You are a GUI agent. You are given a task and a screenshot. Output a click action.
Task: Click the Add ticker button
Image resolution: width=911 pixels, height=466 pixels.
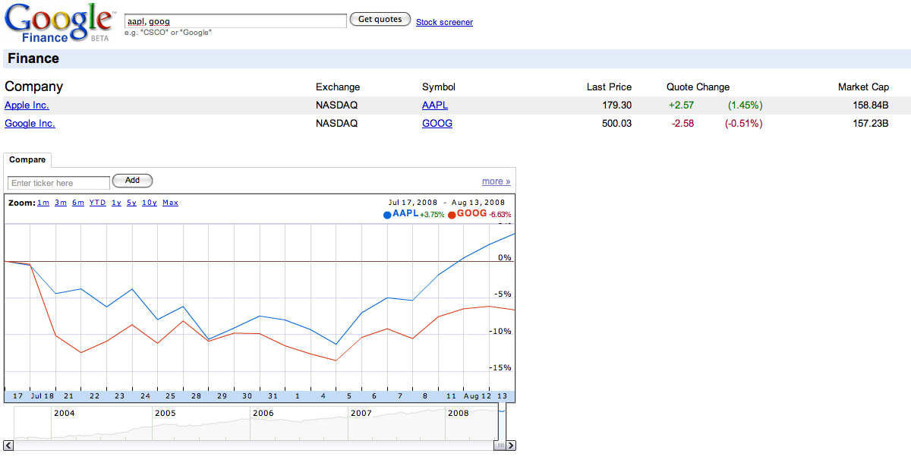click(x=132, y=181)
